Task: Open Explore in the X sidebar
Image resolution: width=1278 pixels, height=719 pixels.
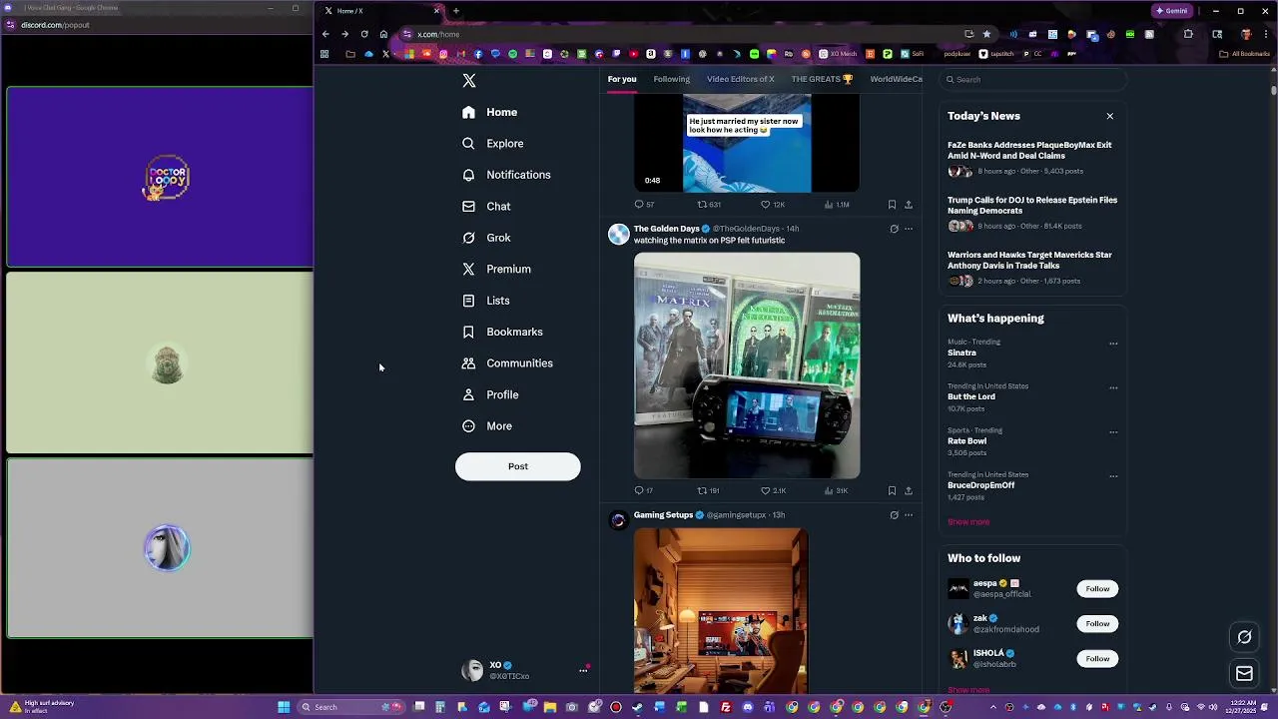Action: click(493, 144)
